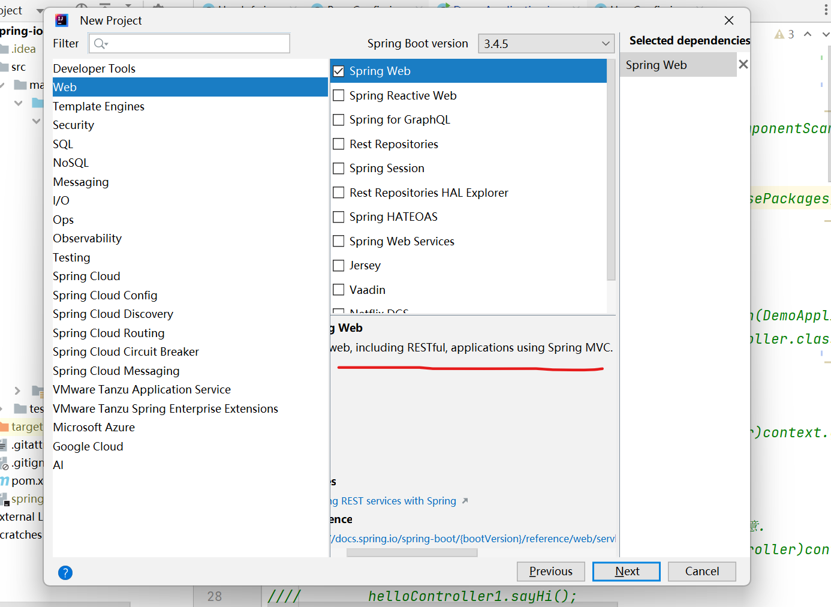Click the horizontal scrollbar under description
Image resolution: width=831 pixels, height=607 pixels.
(412, 553)
